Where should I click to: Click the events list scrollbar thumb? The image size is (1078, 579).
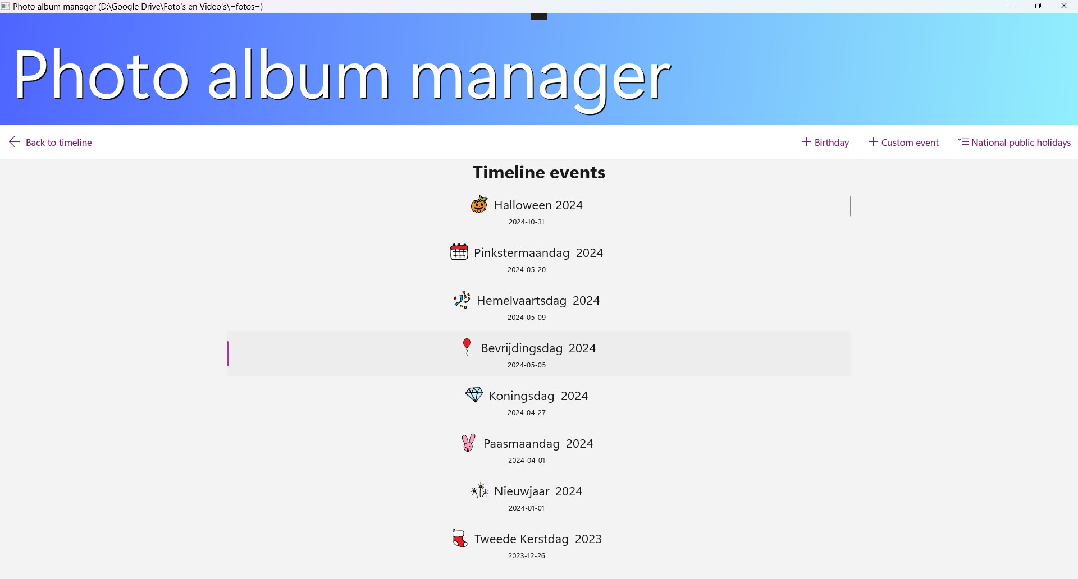851,206
